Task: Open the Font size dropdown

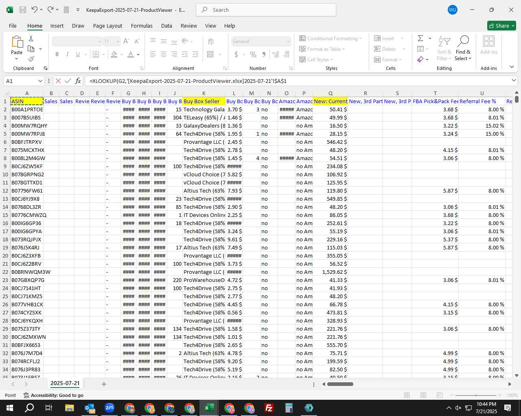Action: [118, 41]
